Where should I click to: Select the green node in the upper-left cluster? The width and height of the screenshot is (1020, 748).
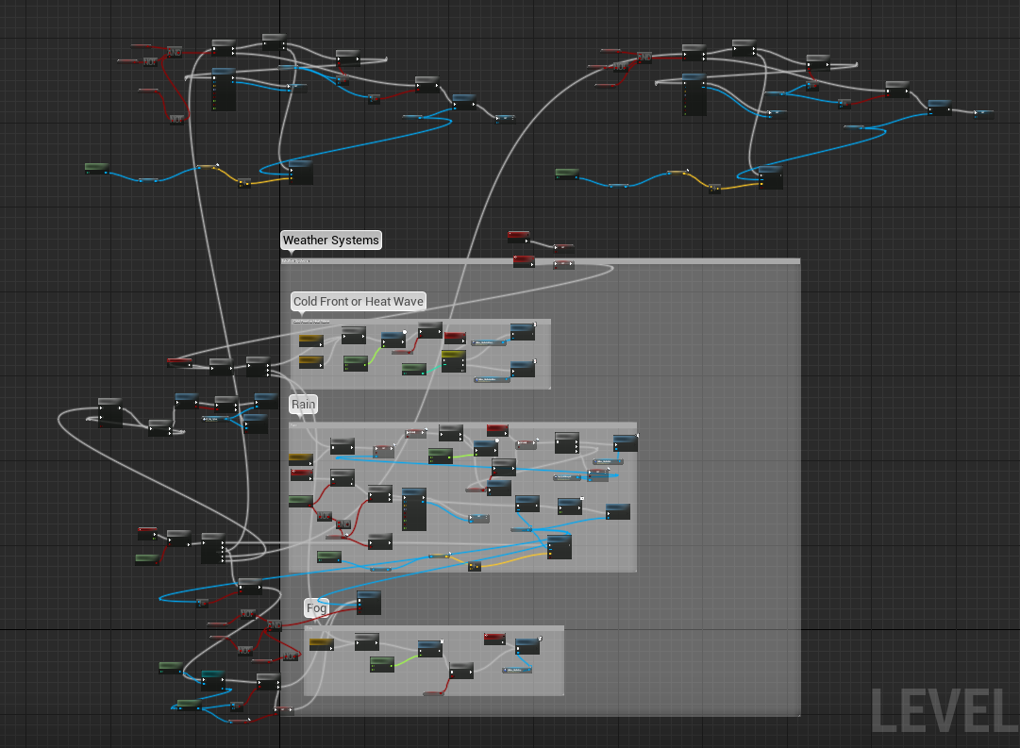pos(97,169)
